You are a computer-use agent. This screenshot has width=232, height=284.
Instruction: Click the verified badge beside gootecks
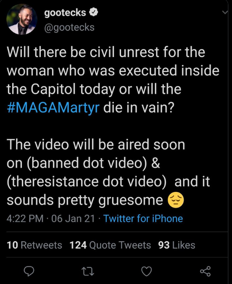tap(94, 13)
